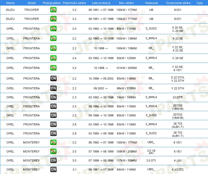This screenshot has height=174, width=208.
Task: Click diesel ON icon in 88kW / 120KM row
Action: tap(53, 88)
